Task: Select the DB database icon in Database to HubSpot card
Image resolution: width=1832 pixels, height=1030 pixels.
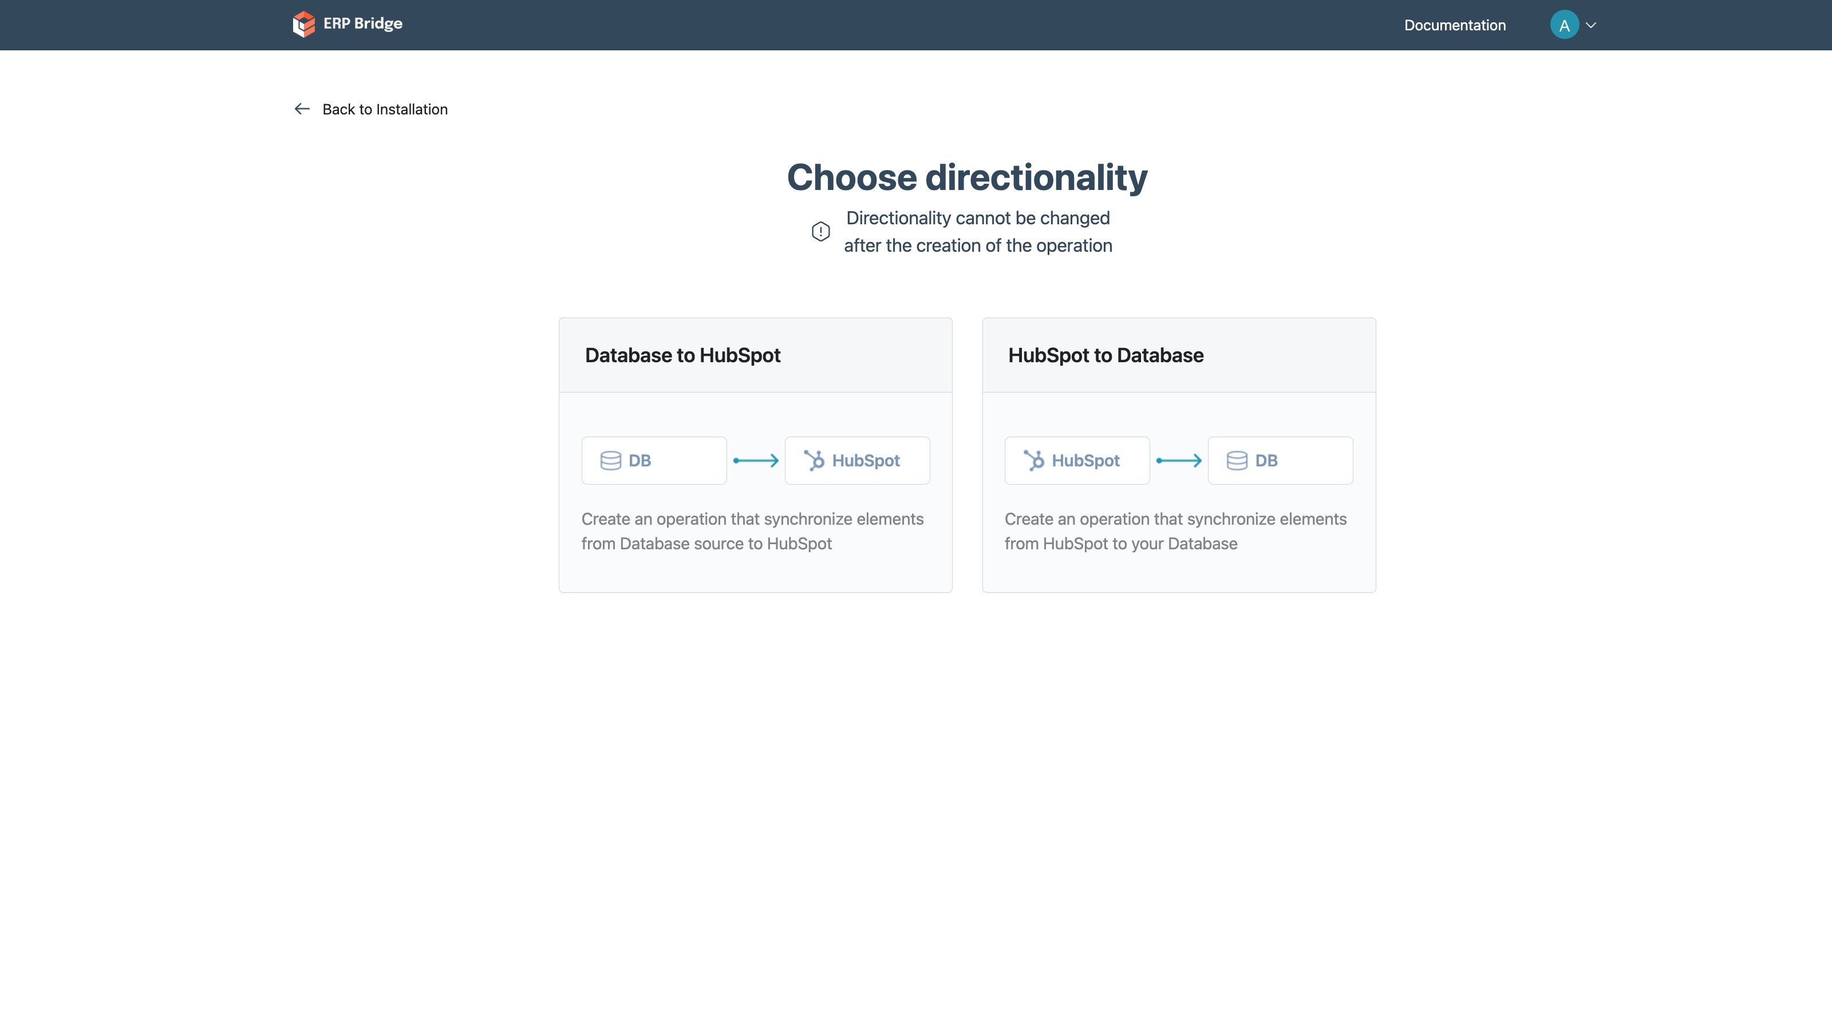Action: click(611, 461)
